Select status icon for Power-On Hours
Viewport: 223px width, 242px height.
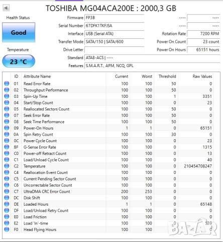pyautogui.click(x=7, y=128)
